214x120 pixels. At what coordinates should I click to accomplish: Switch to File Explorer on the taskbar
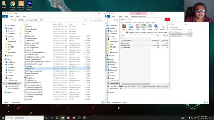pos(63,118)
